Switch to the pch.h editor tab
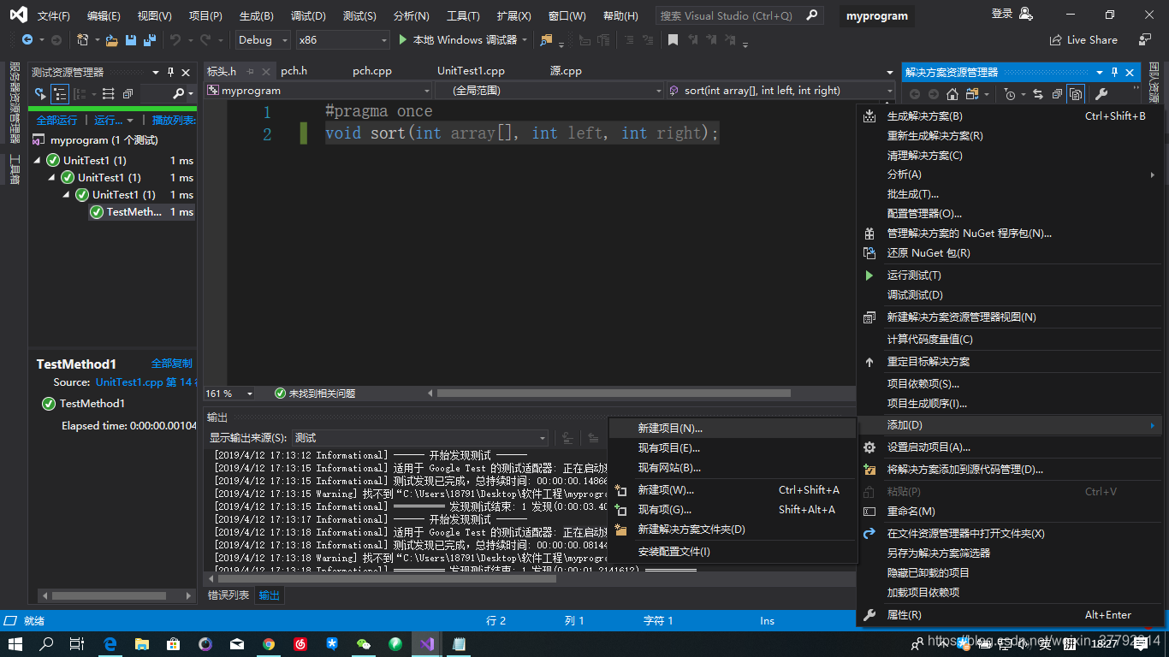The image size is (1169, 657). pyautogui.click(x=294, y=71)
